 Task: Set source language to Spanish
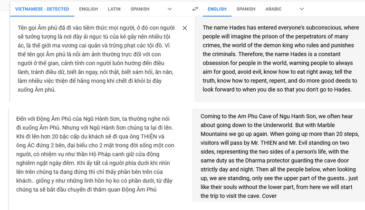tap(140, 9)
